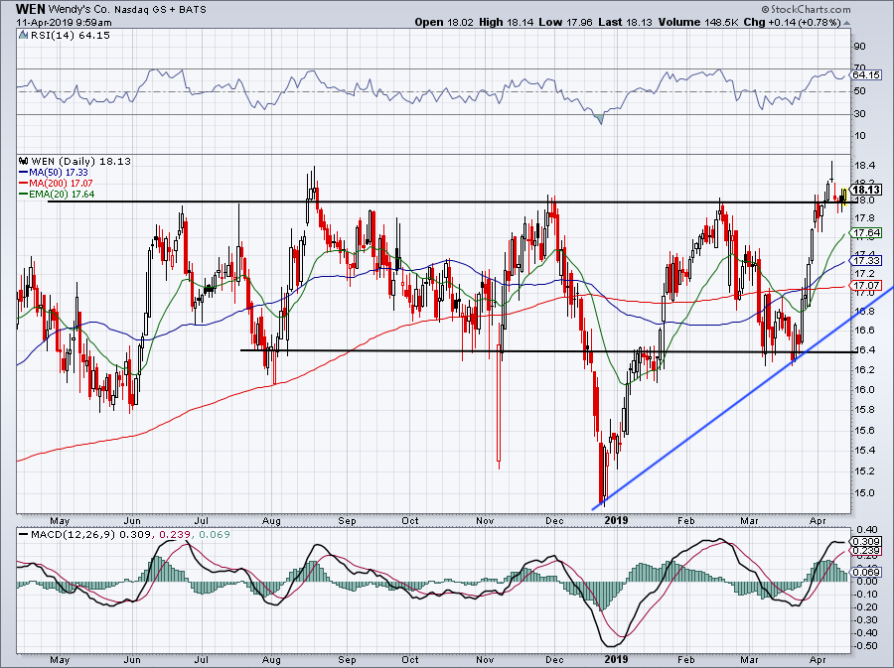Click the 17.07 MA(200) price tag on the axis
Image resolution: width=894 pixels, height=668 pixels.
point(866,285)
